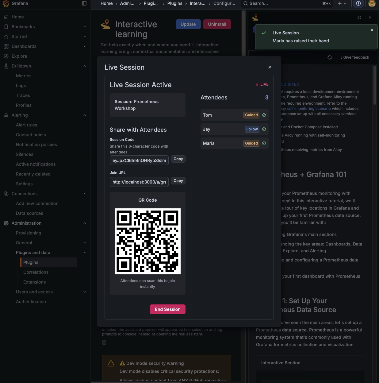Select the Drilldown icon in sidebar
379x383 pixels.
[6, 66]
